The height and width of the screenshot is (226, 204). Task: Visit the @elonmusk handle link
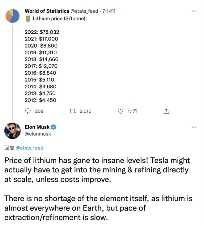pyautogui.click(x=38, y=134)
